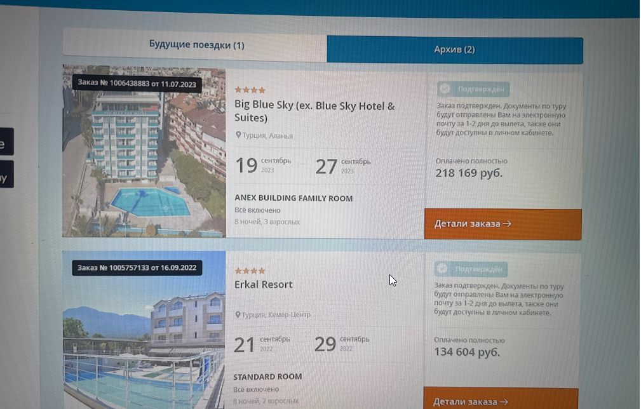The height and width of the screenshot is (409, 641).
Task: Click location pin icon next to Турция, Аланья
Action: tap(238, 135)
